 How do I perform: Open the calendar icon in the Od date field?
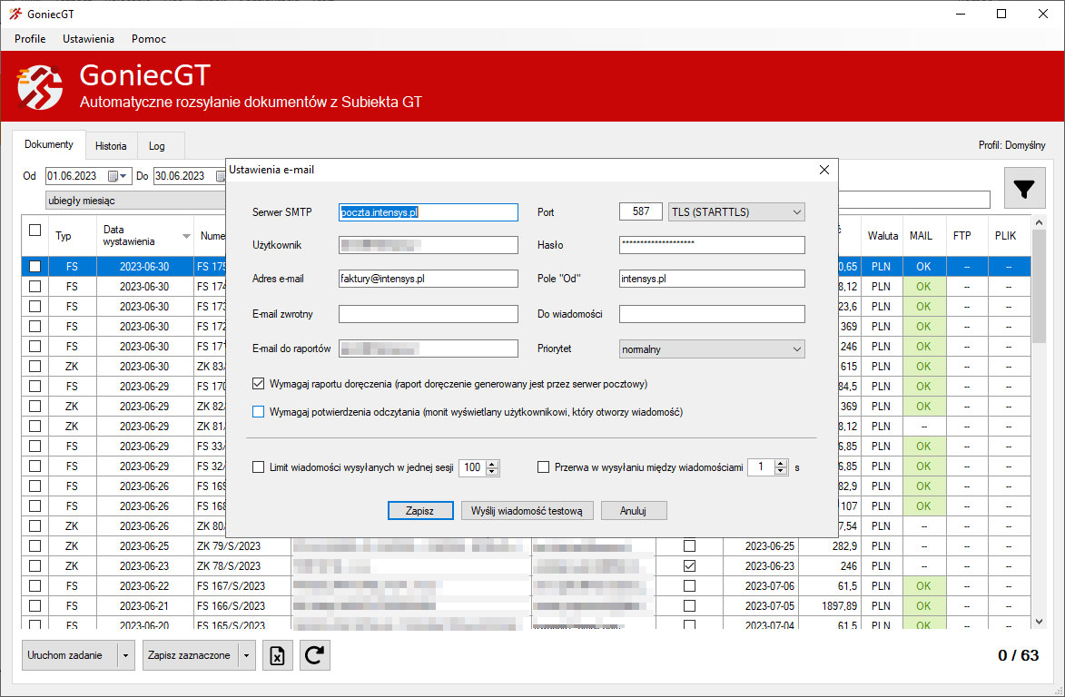(x=113, y=176)
